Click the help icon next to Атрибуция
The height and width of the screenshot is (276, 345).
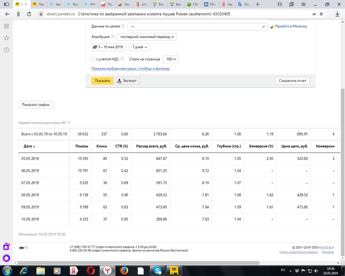tap(113, 36)
